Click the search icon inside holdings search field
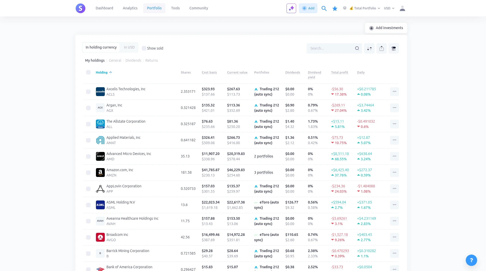This screenshot has width=486, height=271. click(x=357, y=48)
